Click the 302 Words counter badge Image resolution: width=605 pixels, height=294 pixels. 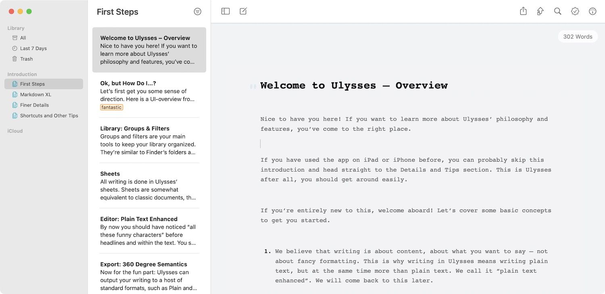pos(578,37)
